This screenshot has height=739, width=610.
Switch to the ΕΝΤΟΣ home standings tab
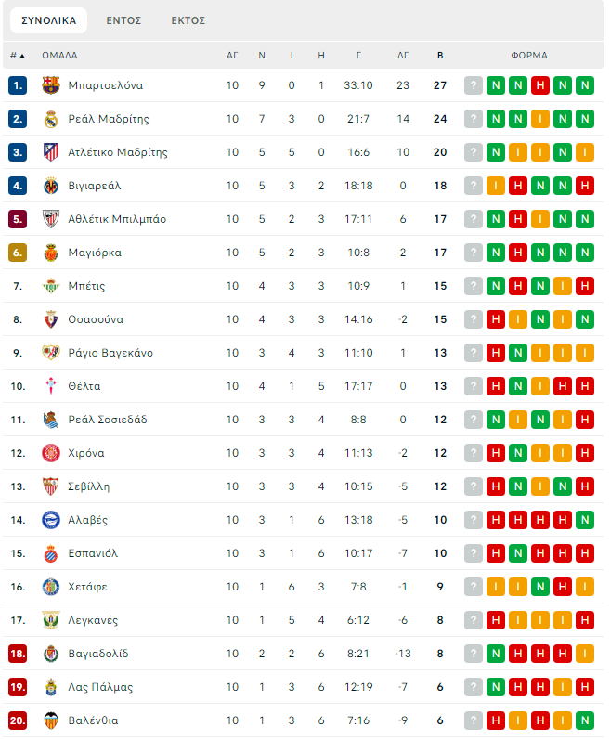point(123,20)
